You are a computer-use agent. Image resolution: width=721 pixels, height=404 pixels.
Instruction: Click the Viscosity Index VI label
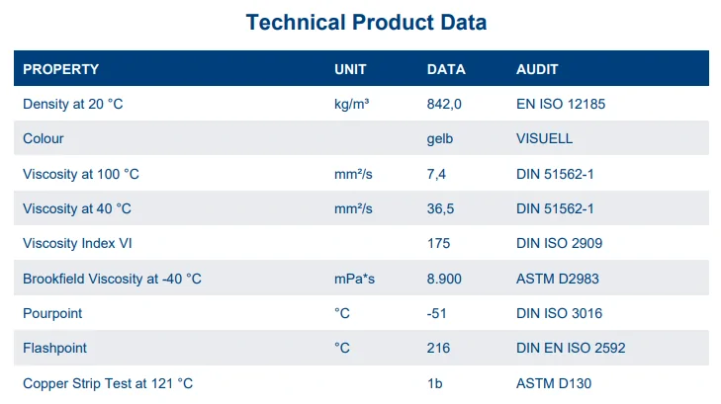(77, 243)
